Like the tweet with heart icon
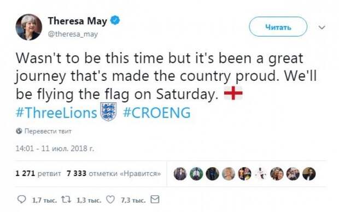Screen dimensions: 339x212 point(110,199)
